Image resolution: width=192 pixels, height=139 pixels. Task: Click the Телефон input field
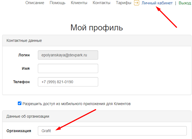point(68,82)
